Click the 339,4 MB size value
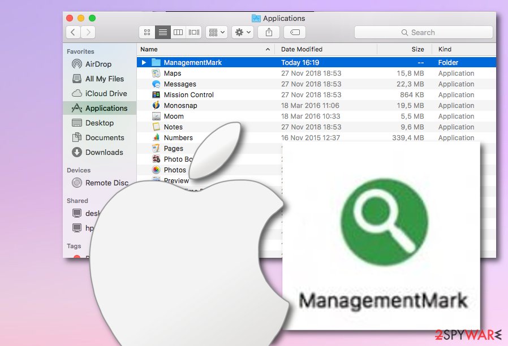Screen dimensions: 508x346 click(408, 137)
